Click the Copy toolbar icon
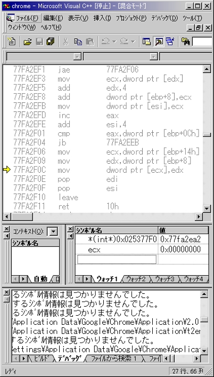 point(78,42)
